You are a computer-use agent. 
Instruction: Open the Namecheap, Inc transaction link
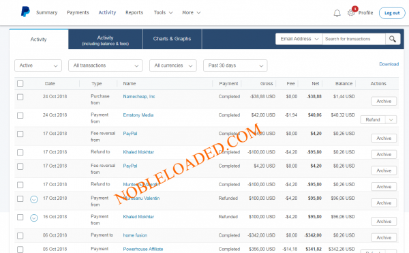[x=139, y=97]
